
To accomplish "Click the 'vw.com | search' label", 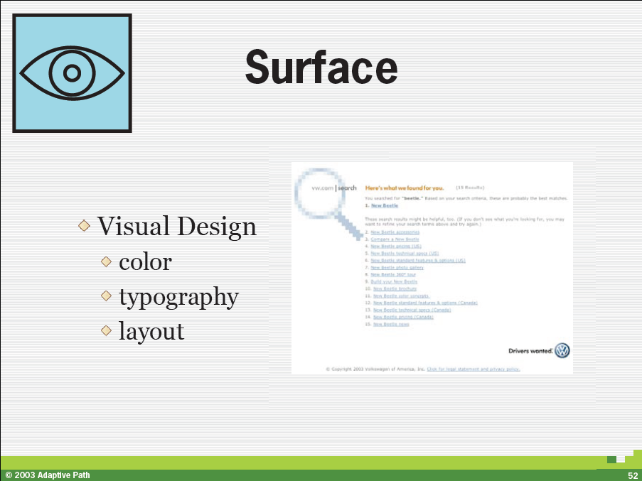I will 334,188.
